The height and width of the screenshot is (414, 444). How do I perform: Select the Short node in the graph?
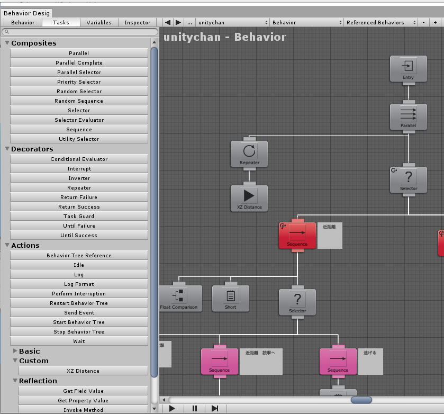click(x=231, y=299)
